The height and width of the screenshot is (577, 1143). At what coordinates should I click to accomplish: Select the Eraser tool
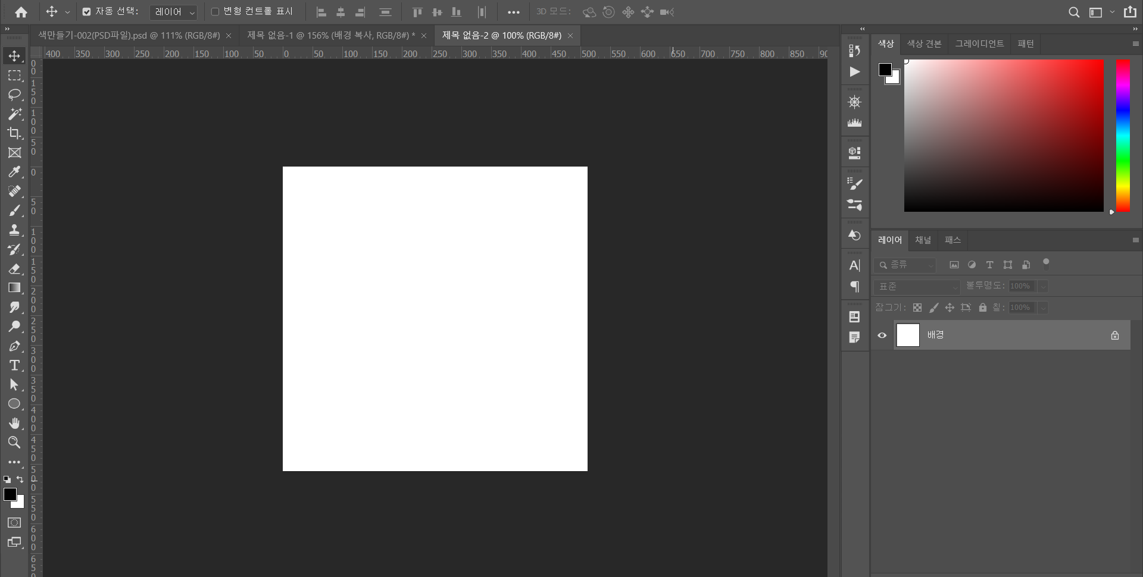click(14, 268)
